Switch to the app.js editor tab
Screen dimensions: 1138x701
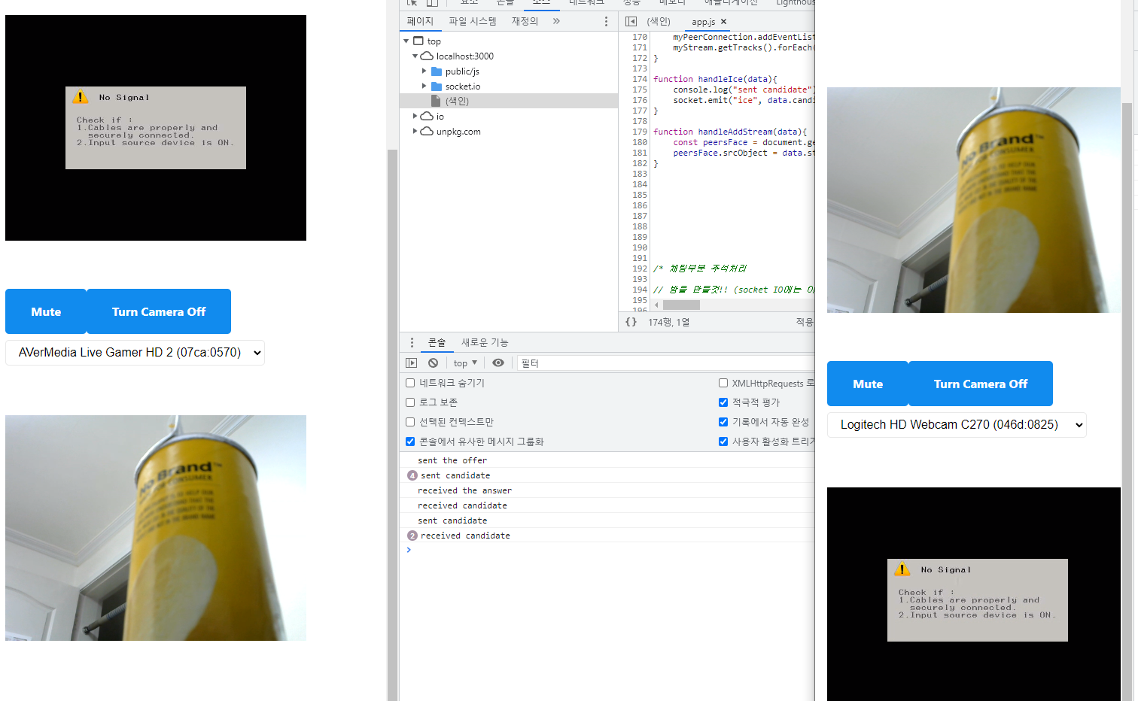pos(703,22)
